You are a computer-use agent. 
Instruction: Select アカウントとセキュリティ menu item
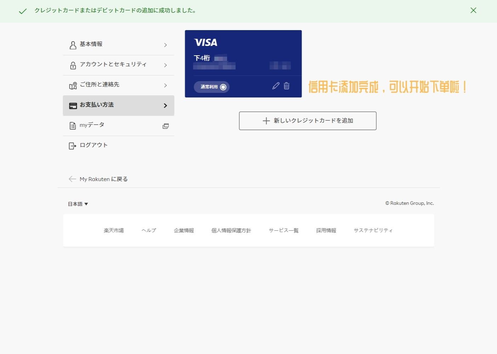tap(113, 64)
